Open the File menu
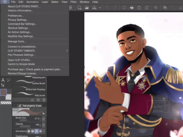 [13, 2]
